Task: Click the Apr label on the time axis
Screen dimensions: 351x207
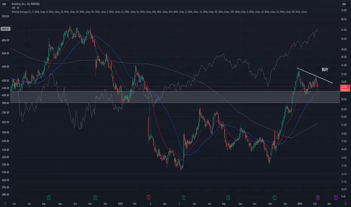Action: (165, 204)
